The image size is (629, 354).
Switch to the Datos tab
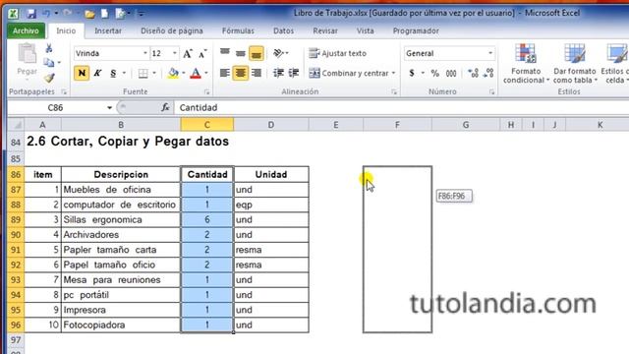pos(283,30)
